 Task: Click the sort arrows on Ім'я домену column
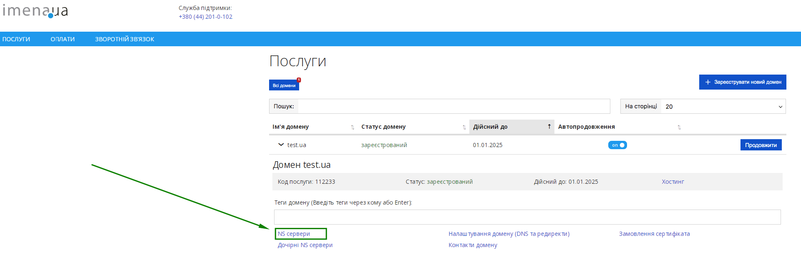pyautogui.click(x=353, y=127)
